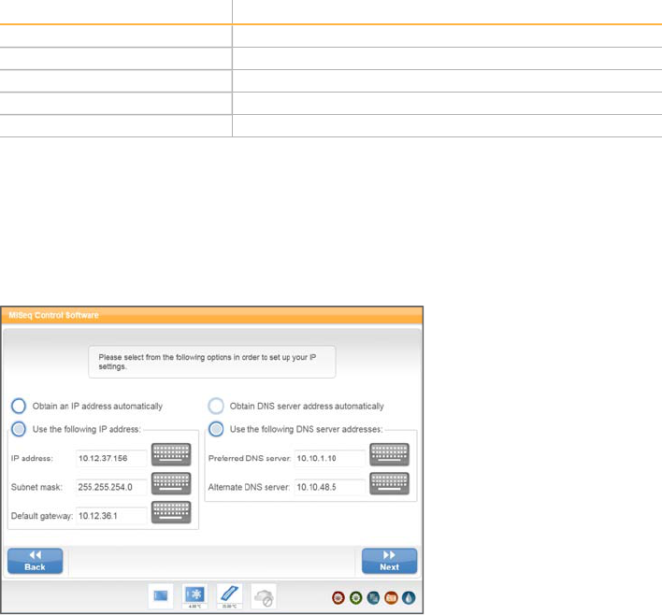This screenshot has width=662, height=615.
Task: Click the flow cell temperature icon
Action: pyautogui.click(x=229, y=596)
